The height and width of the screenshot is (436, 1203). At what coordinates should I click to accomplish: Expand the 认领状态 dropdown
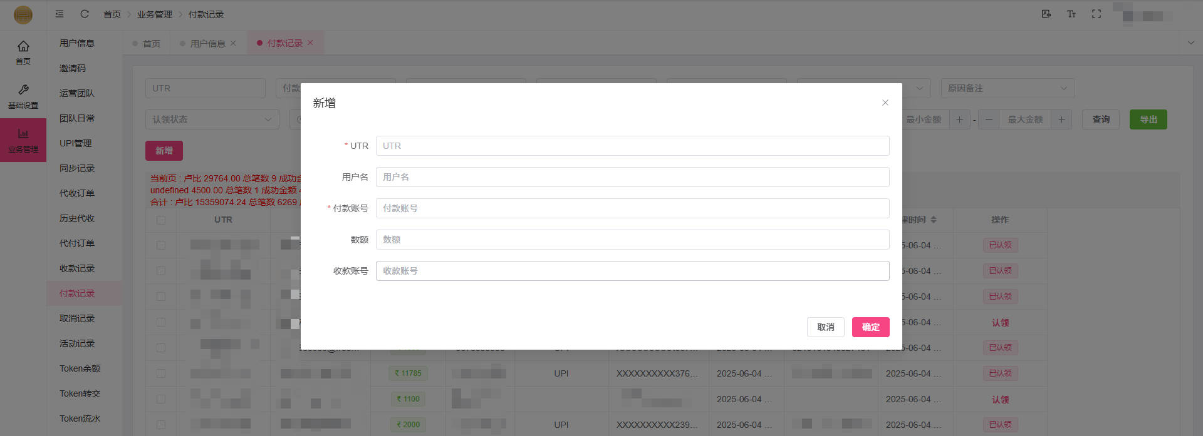click(212, 119)
